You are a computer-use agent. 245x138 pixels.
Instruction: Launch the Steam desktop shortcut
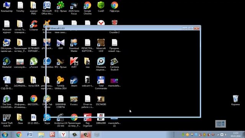pyautogui.click(x=74, y=82)
